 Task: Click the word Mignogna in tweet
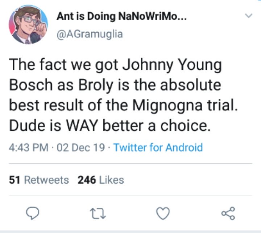(x=167, y=106)
